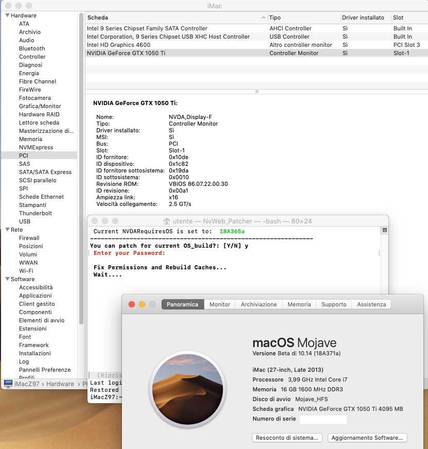This screenshot has width=428, height=449.
Task: Open the Archiviazione tab
Action: 259,304
